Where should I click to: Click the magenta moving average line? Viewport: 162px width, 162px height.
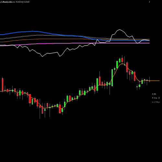tap(75, 43)
